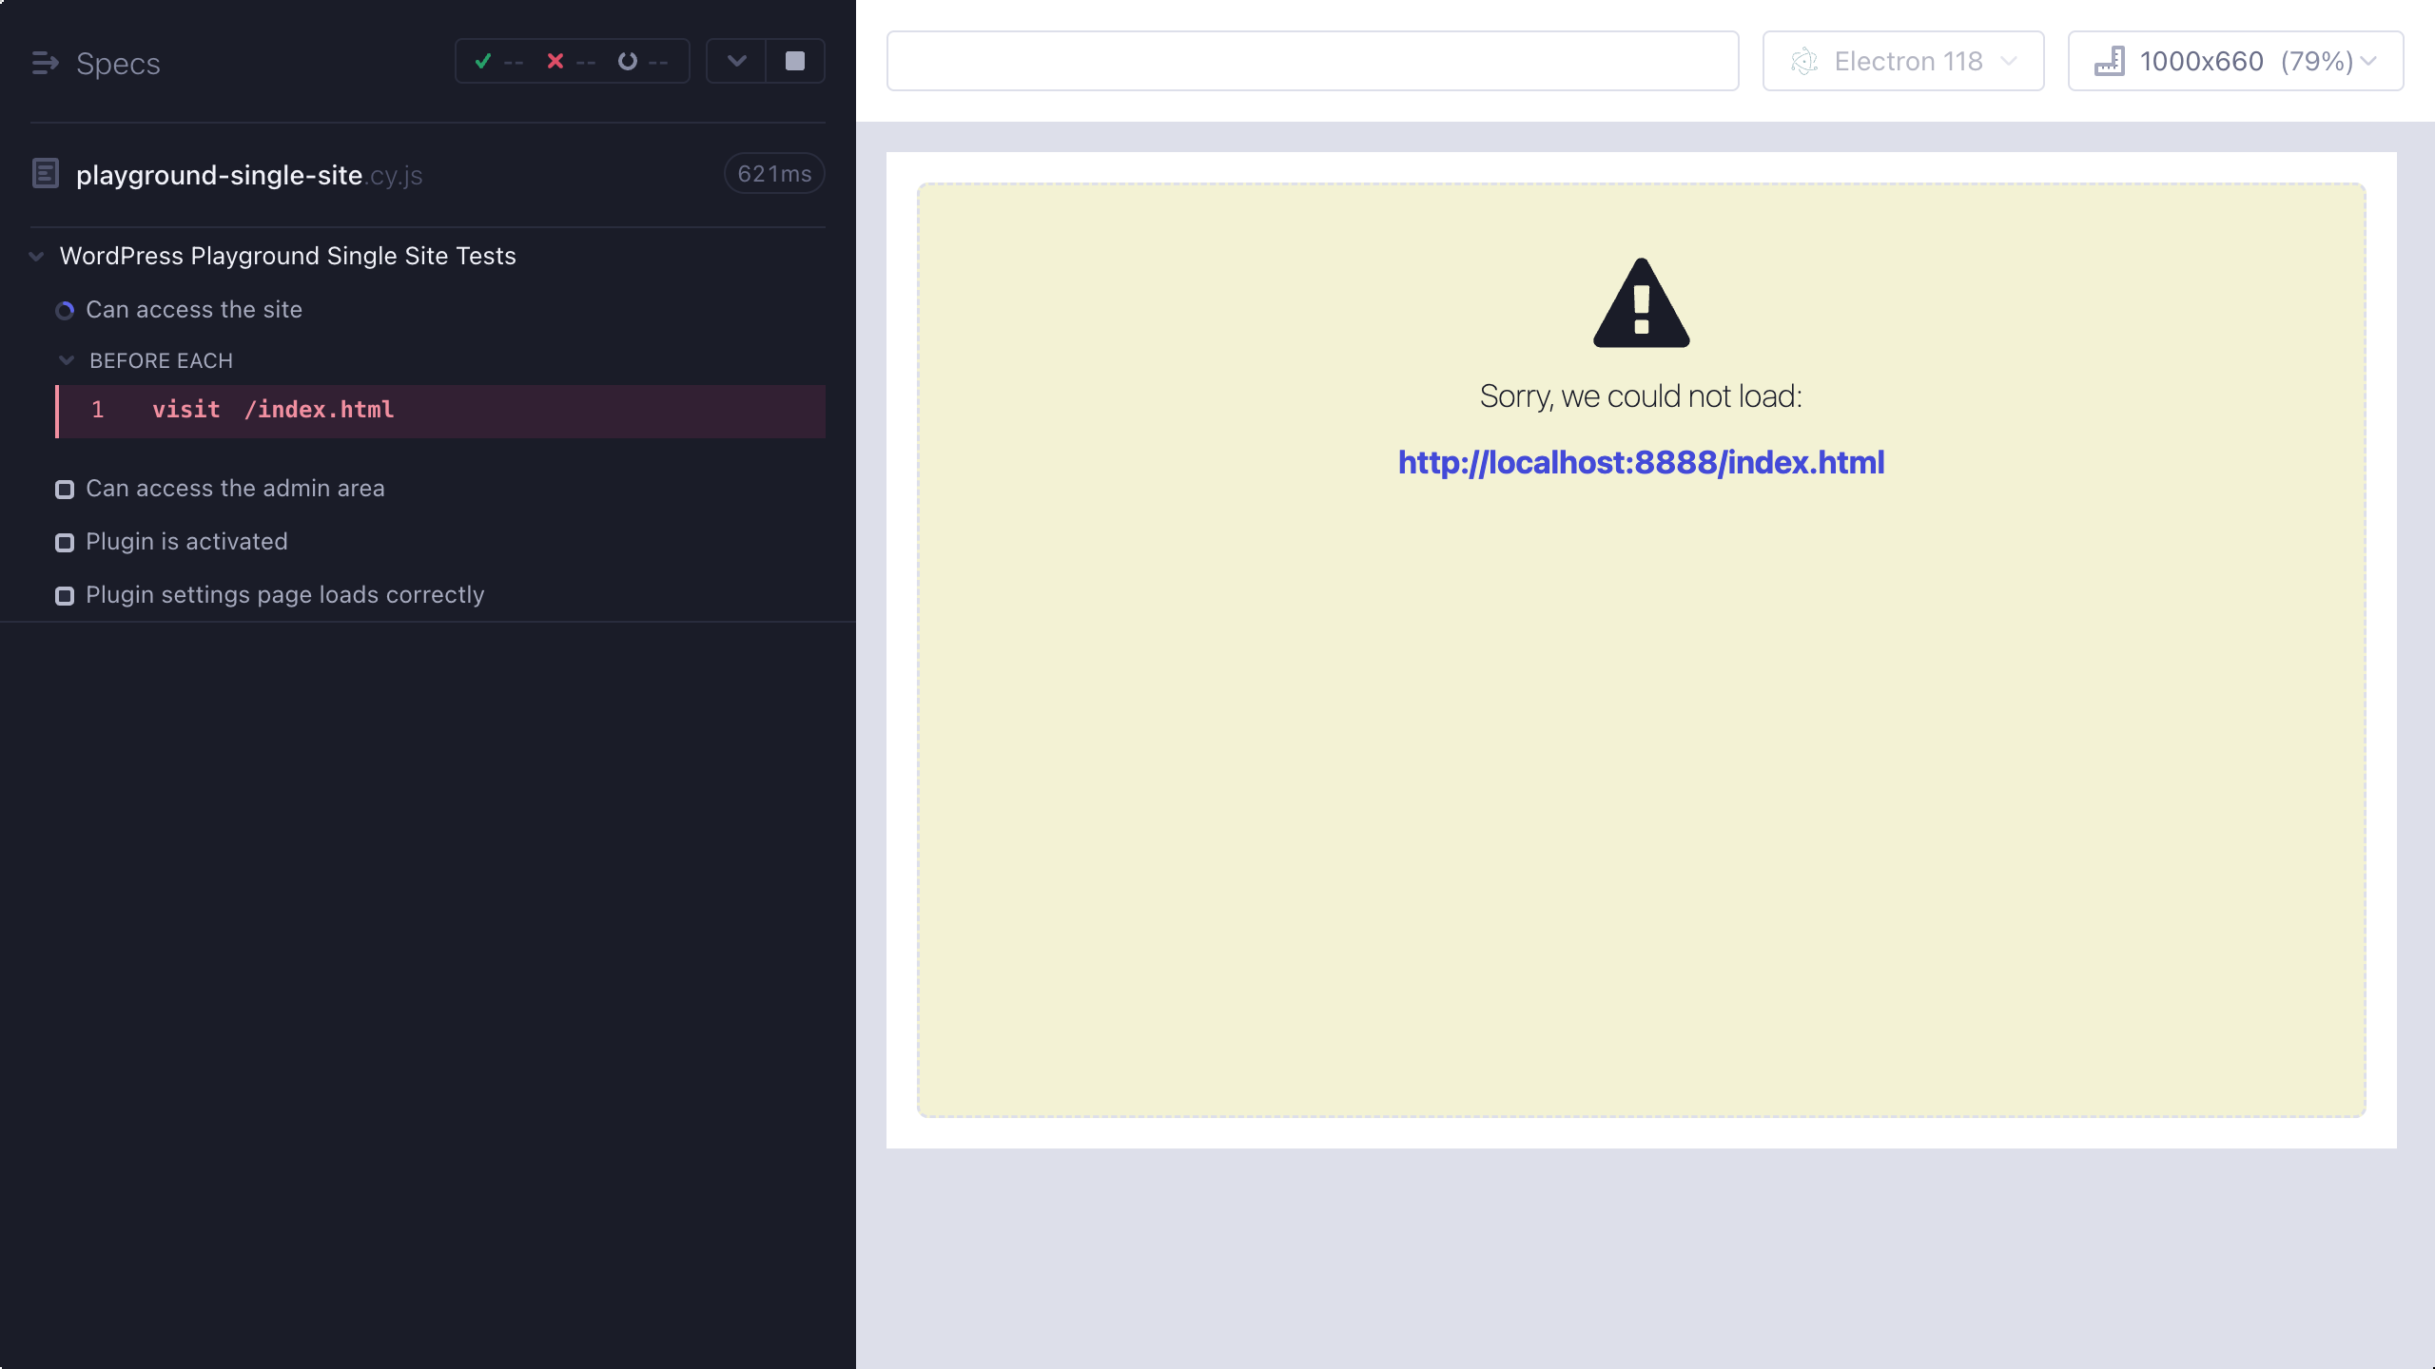Select the Plugin is activated test

tap(186, 542)
